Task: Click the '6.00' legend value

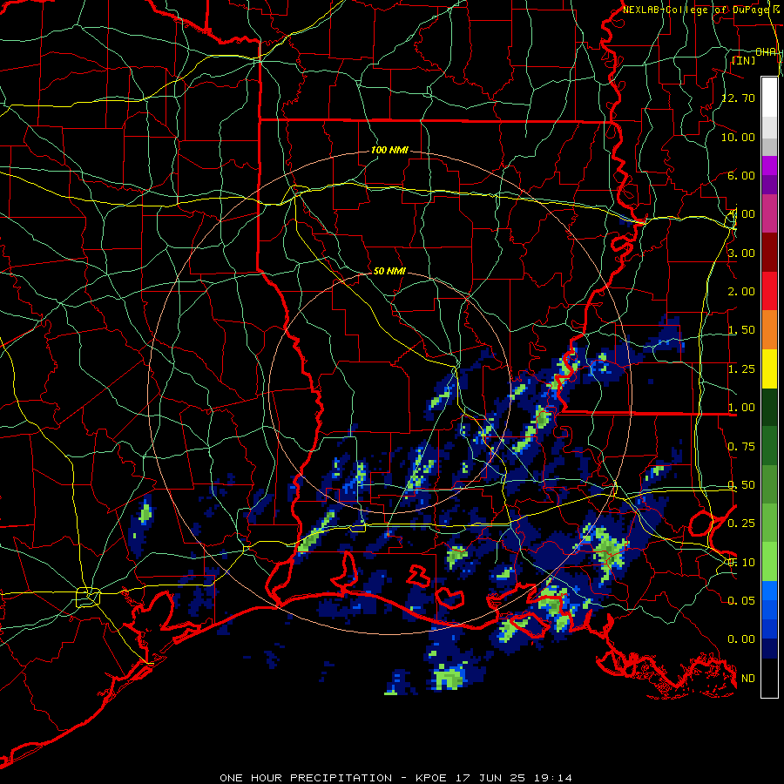Action: tap(741, 175)
